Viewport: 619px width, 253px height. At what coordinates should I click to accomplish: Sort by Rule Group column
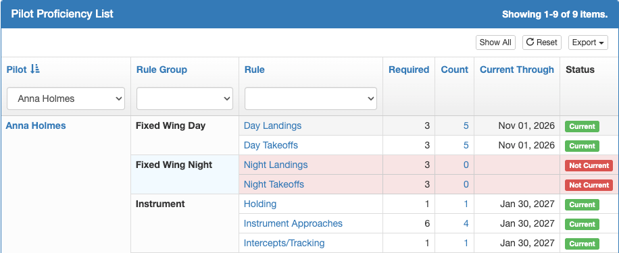[162, 69]
